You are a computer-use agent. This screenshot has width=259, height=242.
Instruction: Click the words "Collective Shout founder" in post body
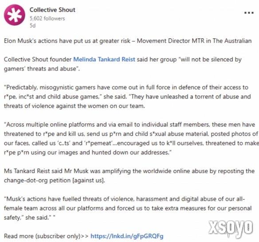[x=38, y=59]
